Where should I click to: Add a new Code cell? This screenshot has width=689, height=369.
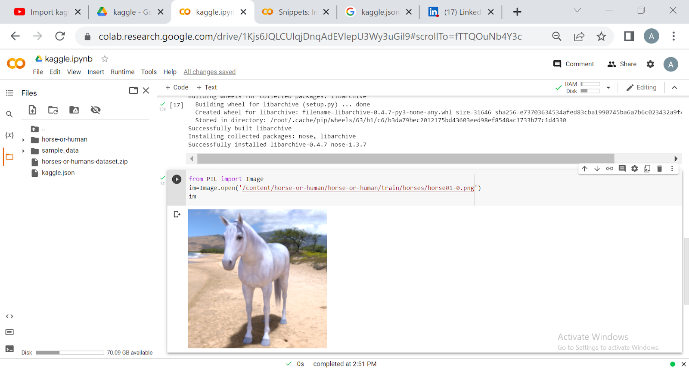coord(177,87)
